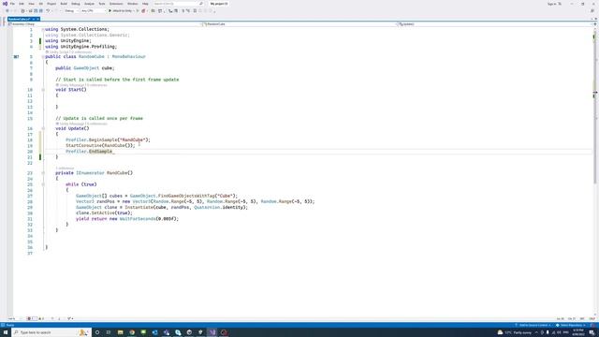Click the Visual Studio search box
This screenshot has width=599, height=337.
(x=178, y=4)
